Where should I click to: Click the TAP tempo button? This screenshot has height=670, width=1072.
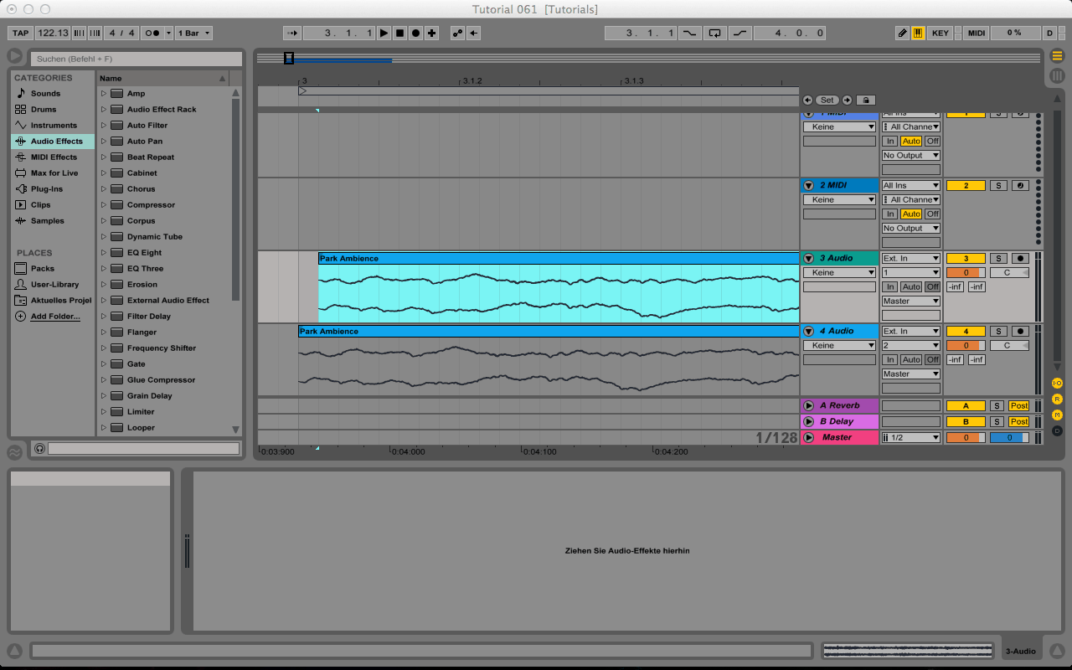point(20,33)
